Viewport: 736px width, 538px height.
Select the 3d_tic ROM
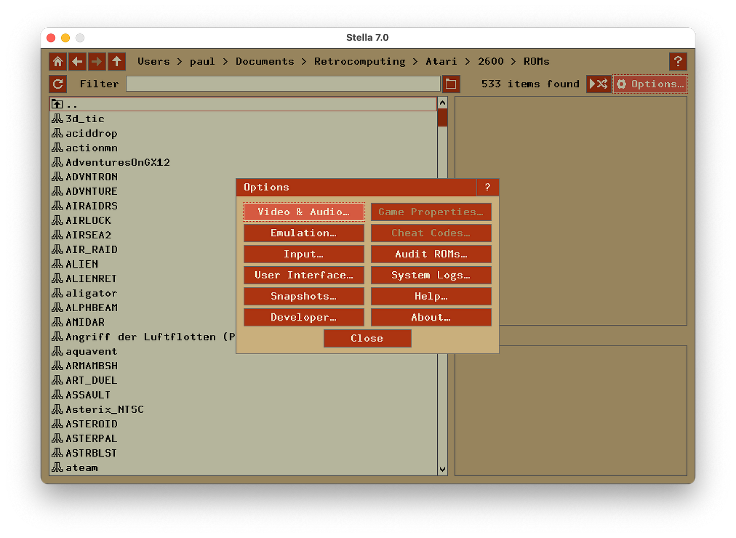(x=243, y=119)
